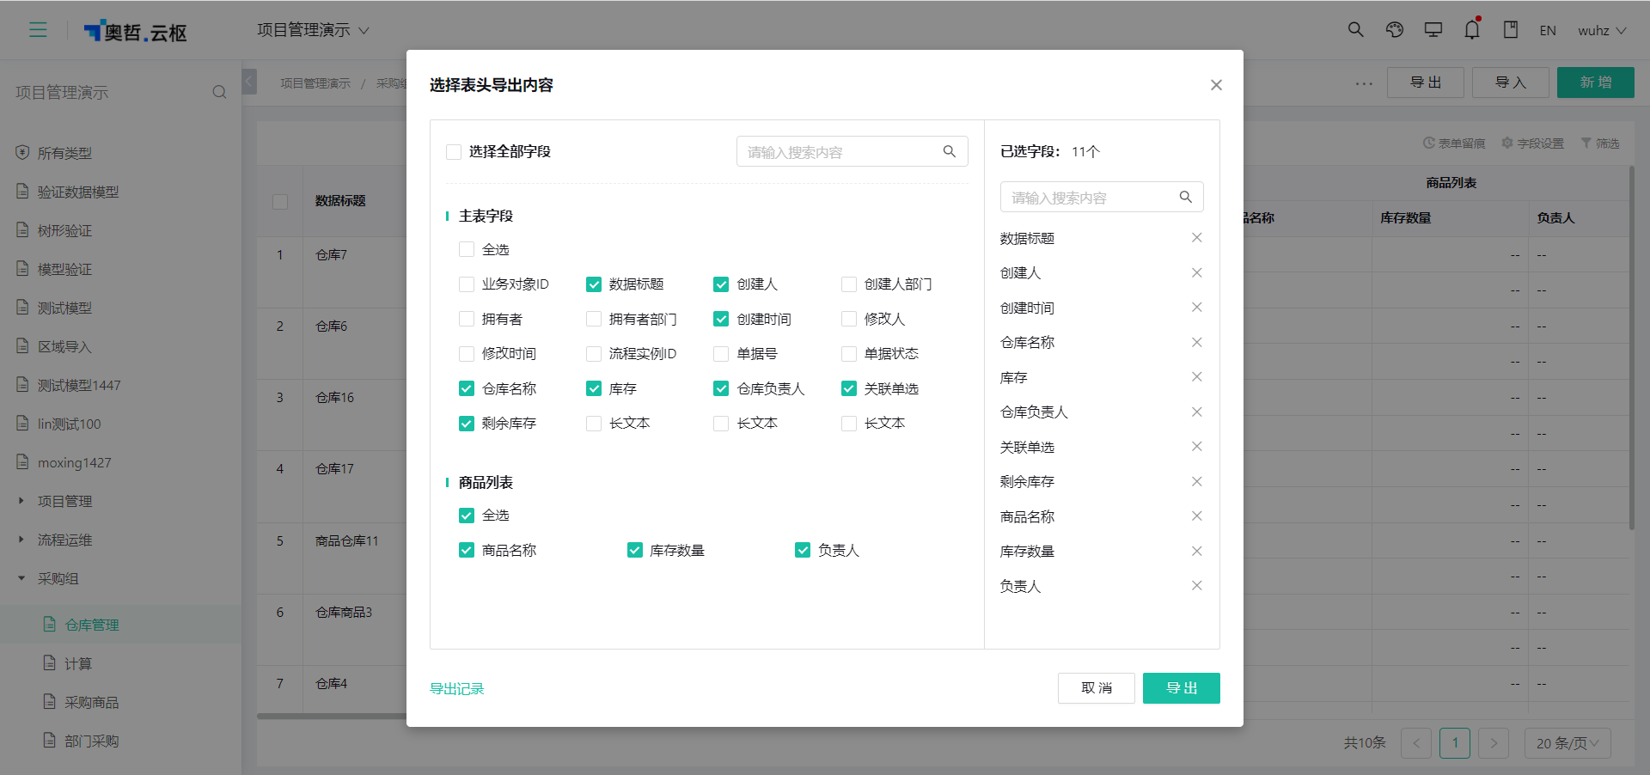This screenshot has height=775, width=1650.
Task: Go to the next page arrow
Action: click(1494, 743)
